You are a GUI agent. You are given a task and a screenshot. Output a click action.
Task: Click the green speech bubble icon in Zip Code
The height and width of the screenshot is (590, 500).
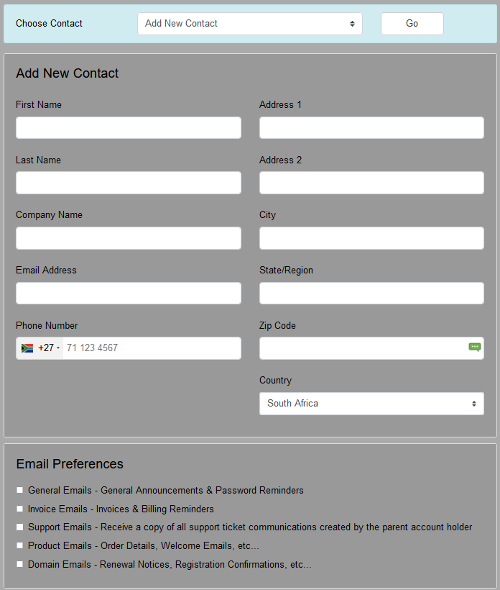tap(475, 347)
